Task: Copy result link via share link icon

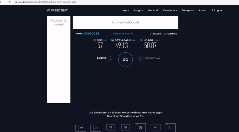Action: pos(85,34)
